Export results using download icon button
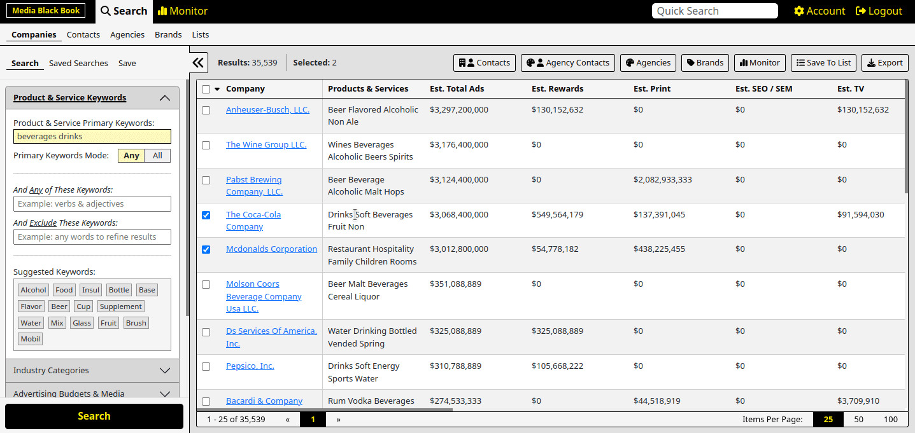 [x=884, y=63]
